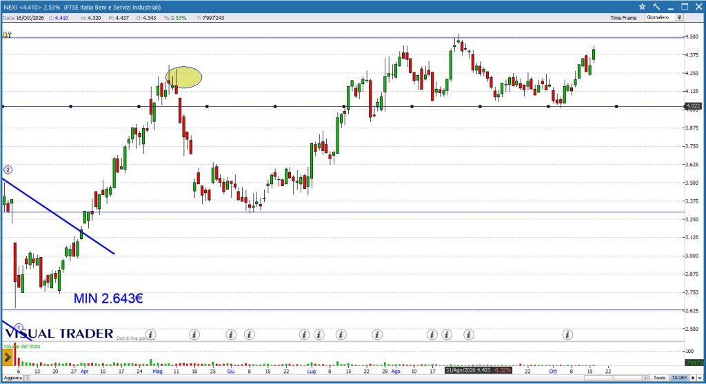Click the NEXI title text in the title bar
Image resolution: width=706 pixels, height=384 pixels.
tap(82, 7)
